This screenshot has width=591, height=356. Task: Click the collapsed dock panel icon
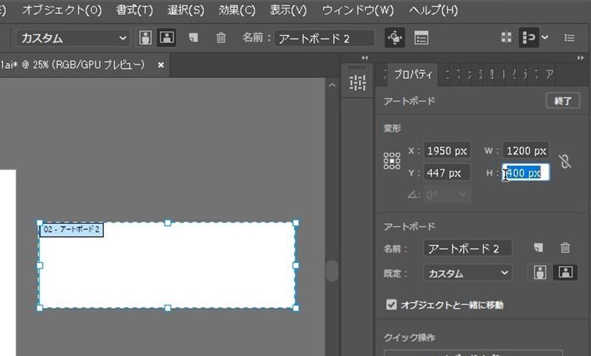click(x=358, y=84)
